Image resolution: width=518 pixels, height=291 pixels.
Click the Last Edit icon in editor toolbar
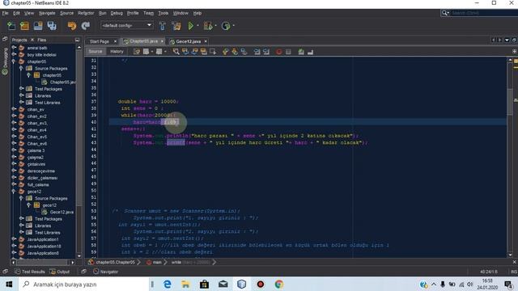137,52
